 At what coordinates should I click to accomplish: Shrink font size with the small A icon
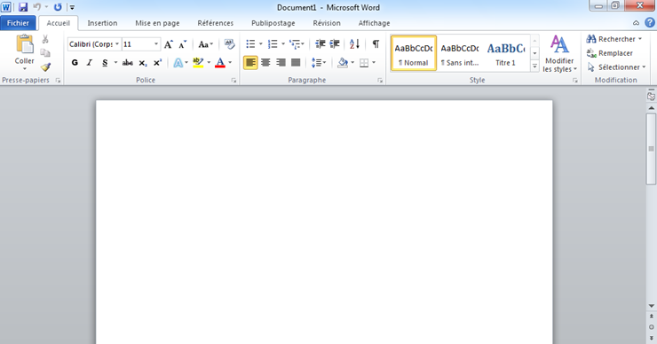tap(183, 44)
